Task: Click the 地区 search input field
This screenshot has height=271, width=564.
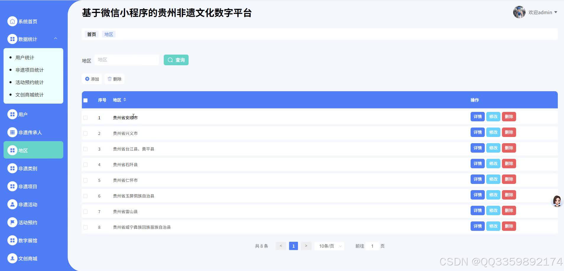Action: pos(127,60)
